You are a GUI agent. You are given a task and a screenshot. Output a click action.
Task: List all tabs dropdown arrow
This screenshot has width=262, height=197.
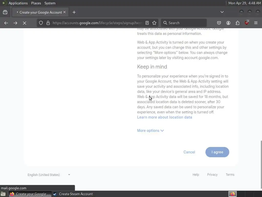pyautogui.click(x=222, y=12)
